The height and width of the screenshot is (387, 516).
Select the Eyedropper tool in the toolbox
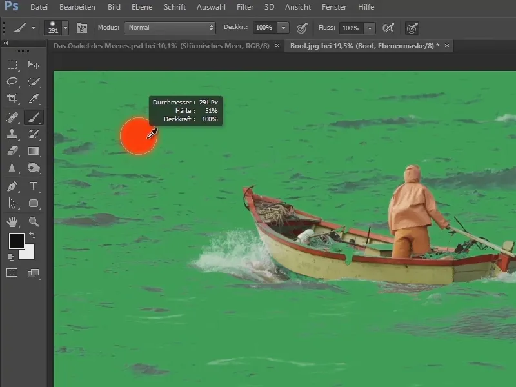pos(34,98)
